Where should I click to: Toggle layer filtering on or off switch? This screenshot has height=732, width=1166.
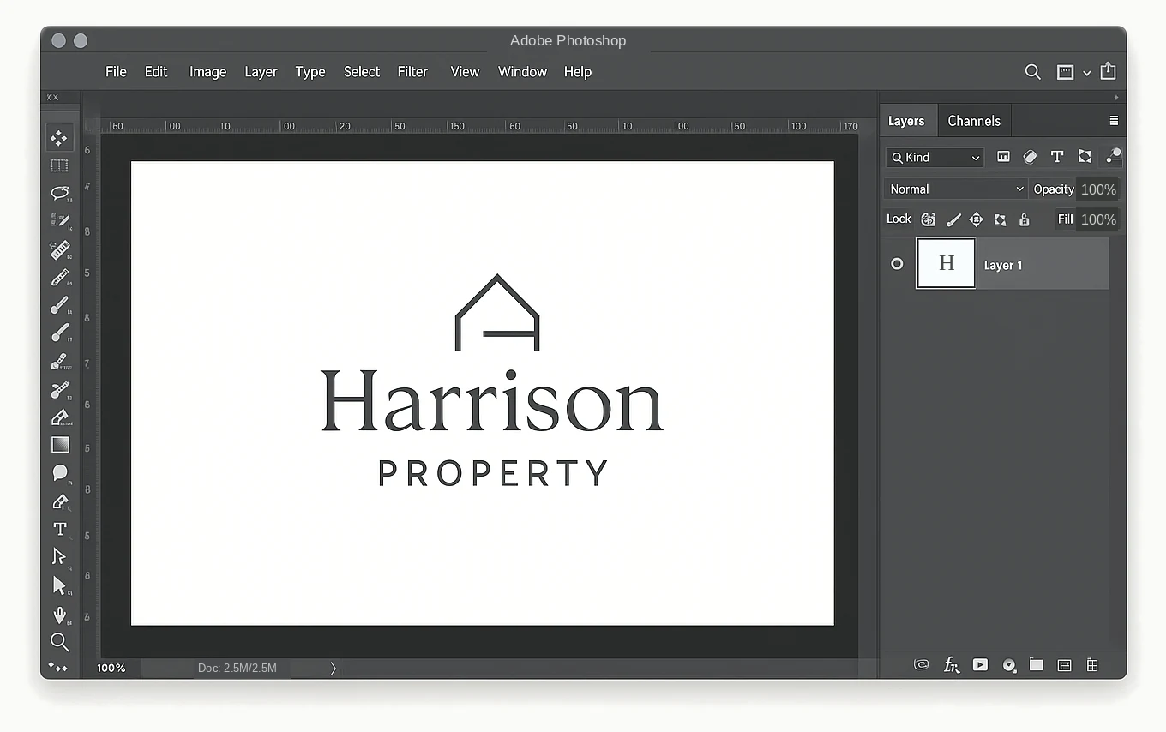click(1113, 155)
